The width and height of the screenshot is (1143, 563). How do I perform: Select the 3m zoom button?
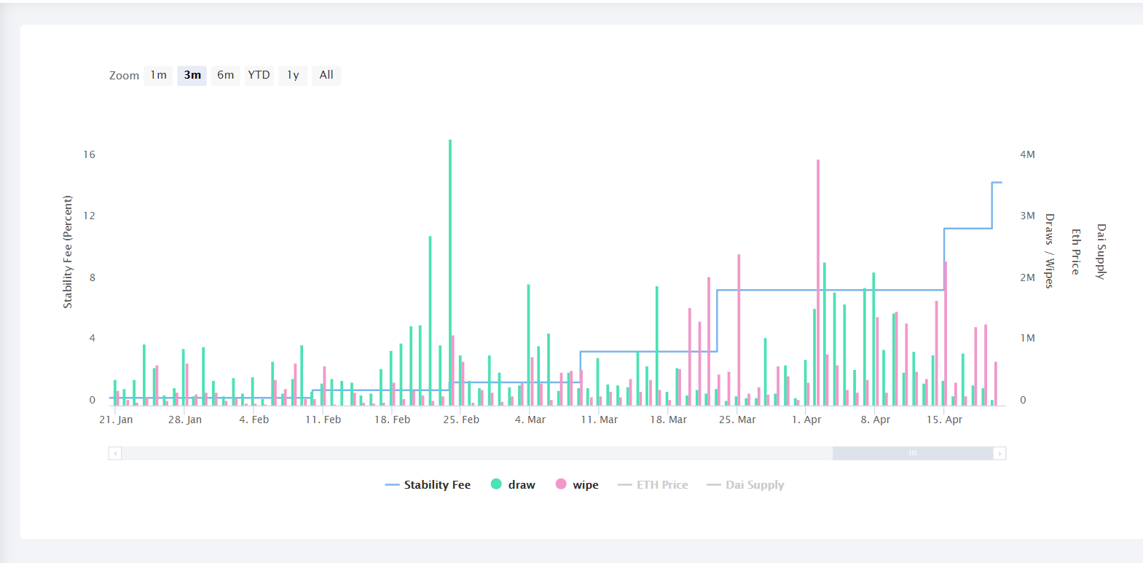pos(192,75)
